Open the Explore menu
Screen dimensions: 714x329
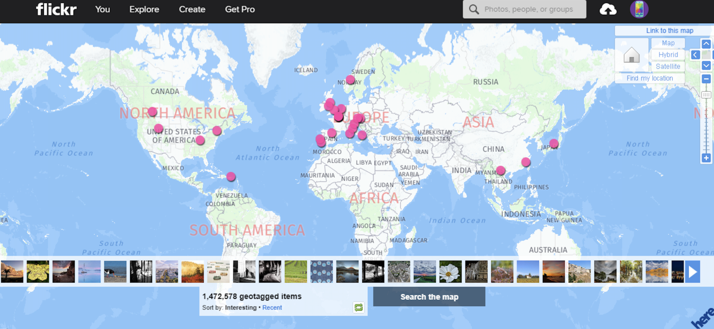[x=144, y=9]
